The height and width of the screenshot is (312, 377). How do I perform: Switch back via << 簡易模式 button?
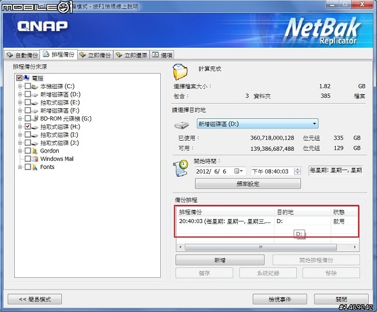35,299
